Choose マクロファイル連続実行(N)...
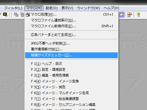This screenshot has width=147, height=110. click(x=72, y=20)
